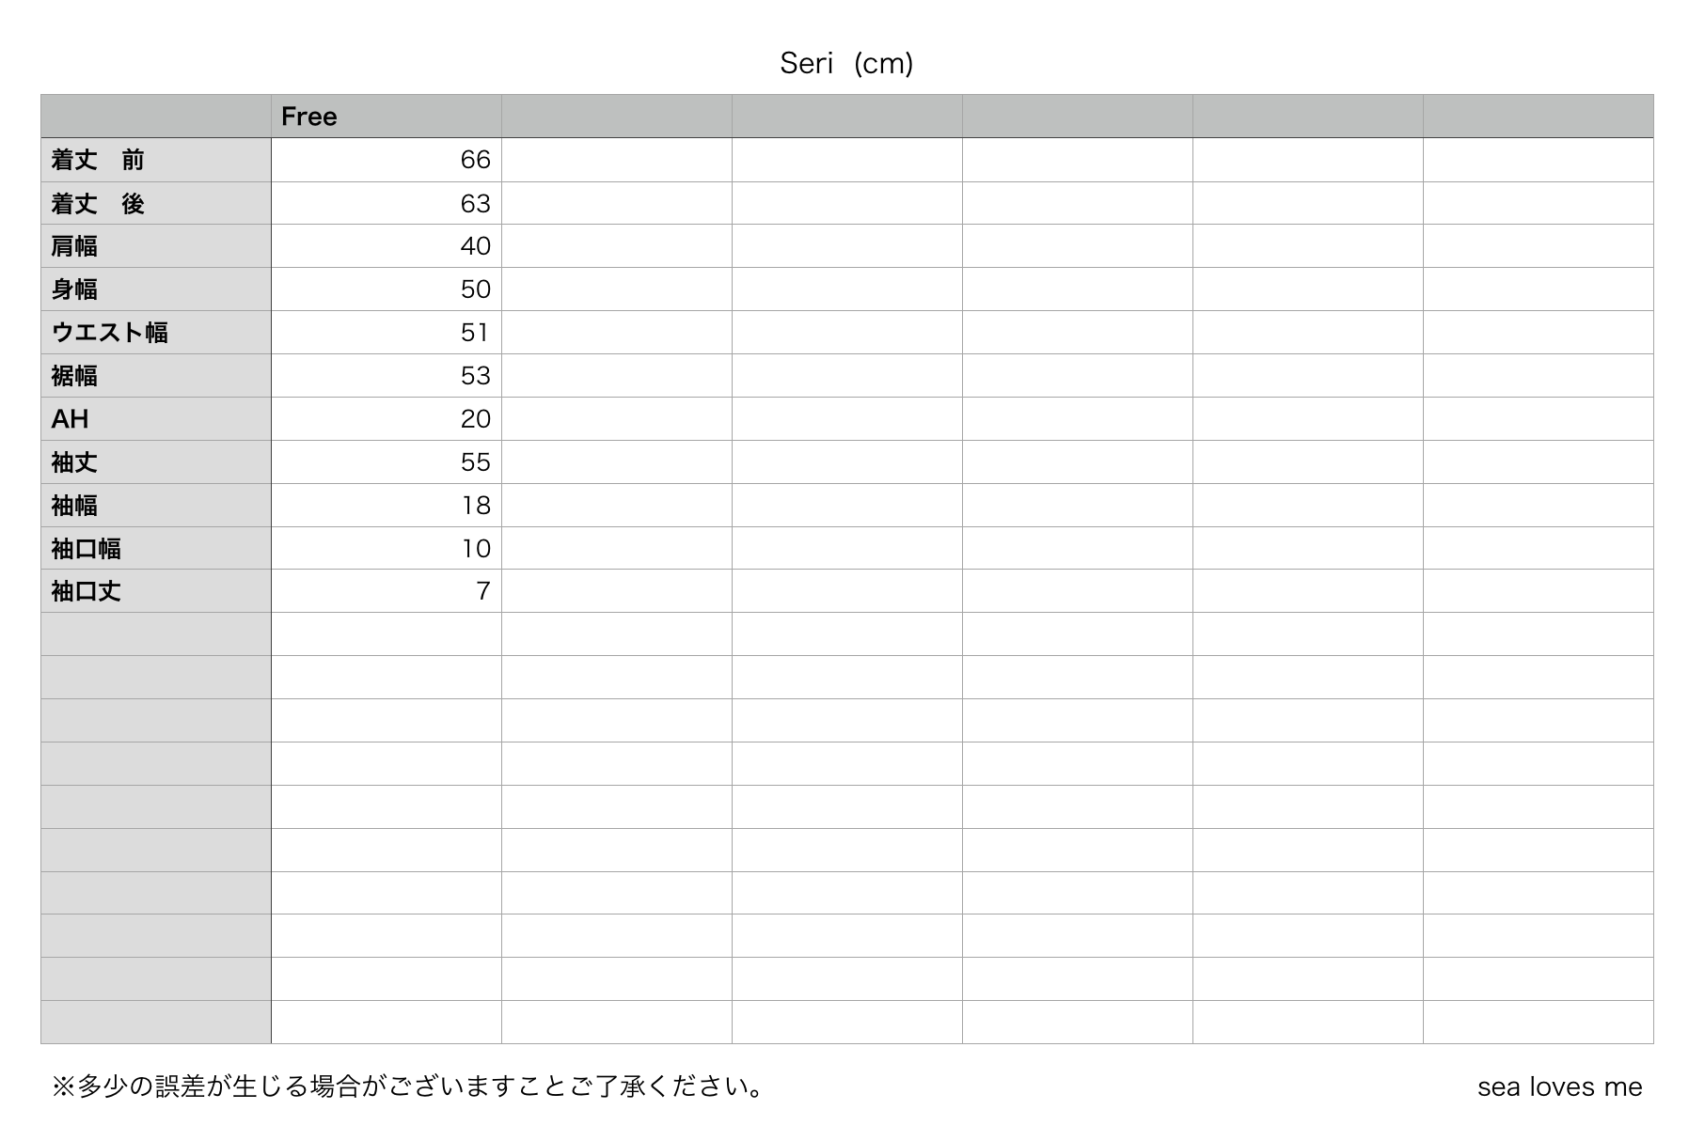
Task: Select the cell with value 63
Action: point(387,203)
